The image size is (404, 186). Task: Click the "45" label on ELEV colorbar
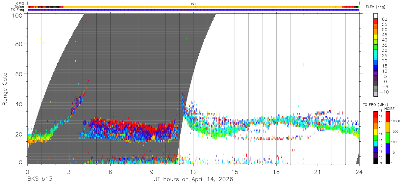(x=385, y=35)
